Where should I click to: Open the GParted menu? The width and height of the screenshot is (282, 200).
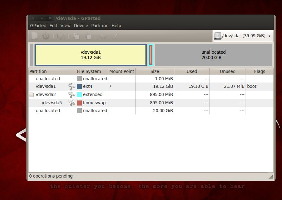(x=38, y=26)
